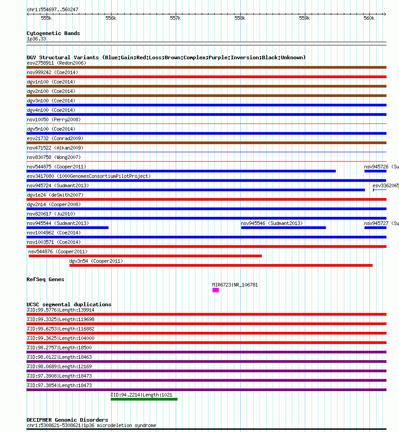The height and width of the screenshot is (432, 399).
Task: Select duplication %ID:98.0122 Length:18463
Action: coord(207,362)
